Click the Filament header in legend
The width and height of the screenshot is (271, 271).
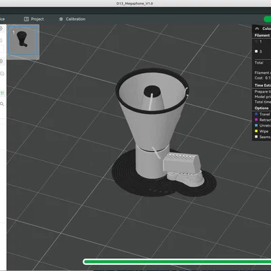(262, 35)
